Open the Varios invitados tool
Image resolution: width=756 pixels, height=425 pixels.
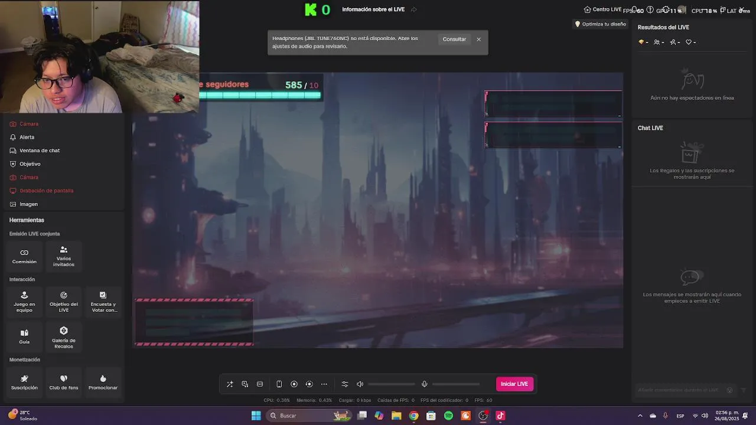pos(64,256)
